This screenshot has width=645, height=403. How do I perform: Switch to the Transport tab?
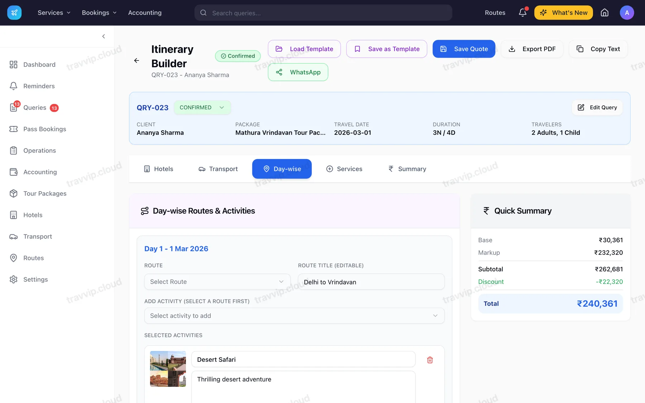coord(218,169)
